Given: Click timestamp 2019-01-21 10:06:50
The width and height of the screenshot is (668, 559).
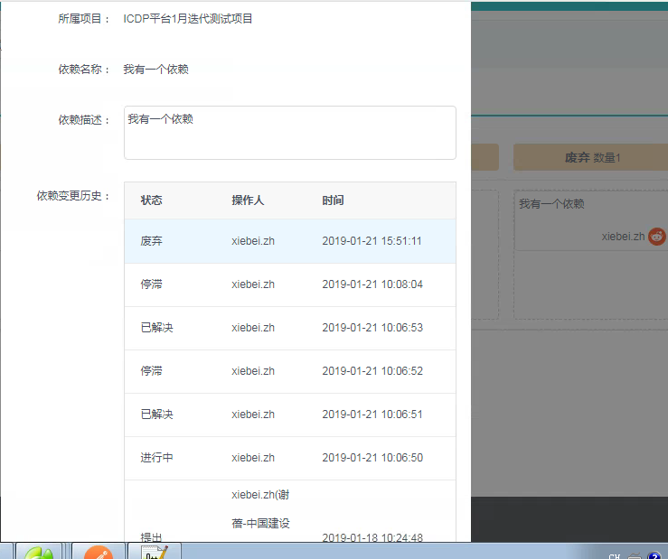Looking at the screenshot, I should click(x=372, y=458).
